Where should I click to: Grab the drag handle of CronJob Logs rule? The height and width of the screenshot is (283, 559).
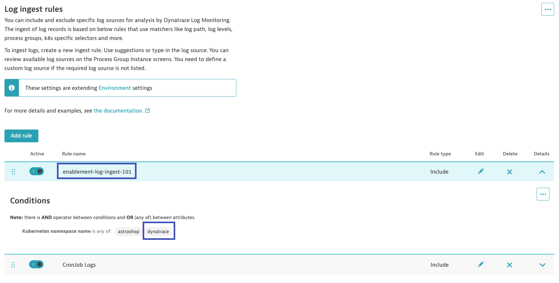tap(13, 265)
